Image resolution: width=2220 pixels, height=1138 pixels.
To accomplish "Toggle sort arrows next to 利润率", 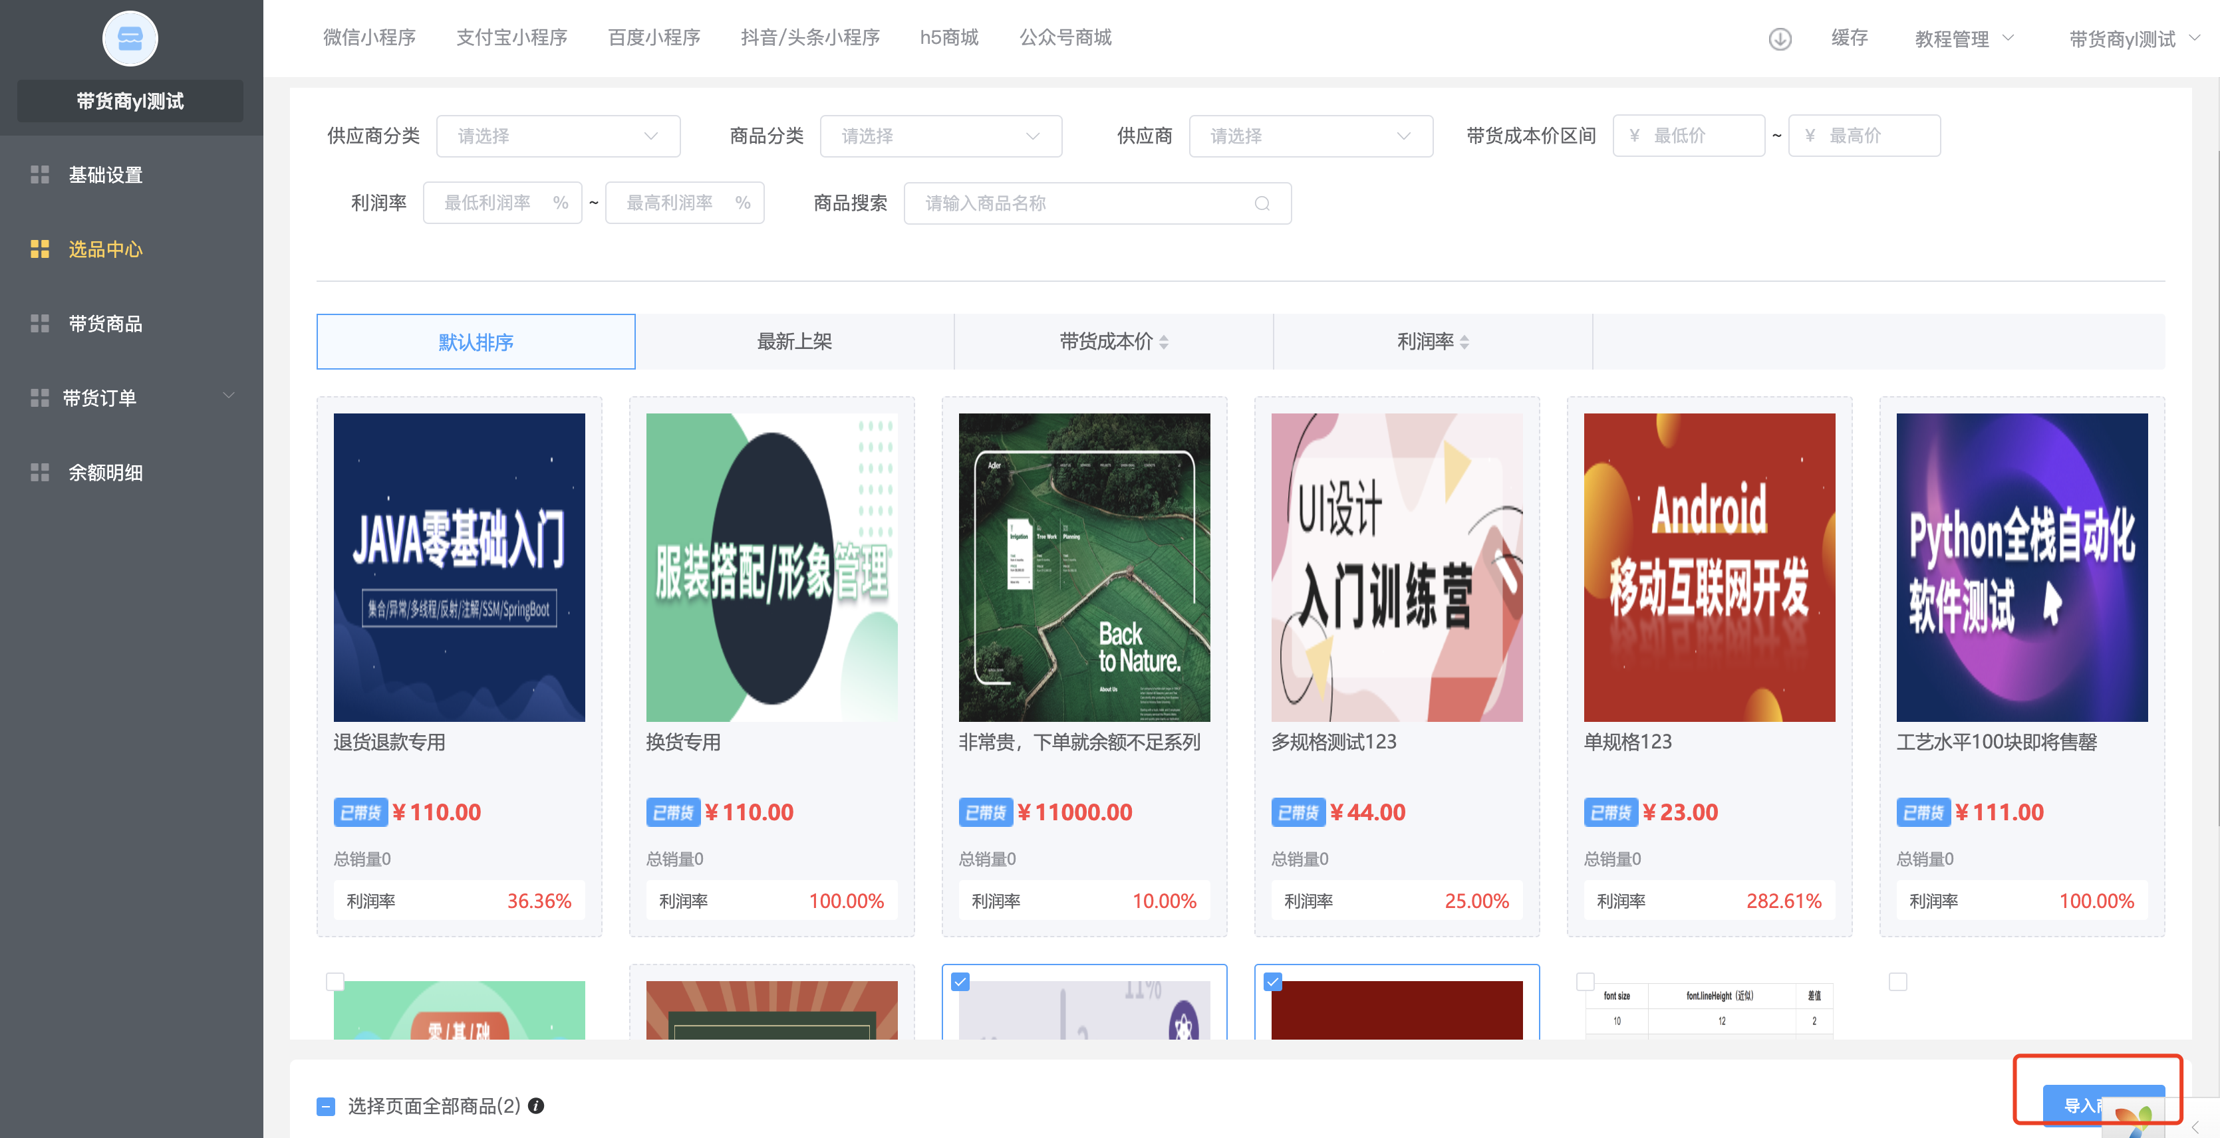I will (1464, 342).
